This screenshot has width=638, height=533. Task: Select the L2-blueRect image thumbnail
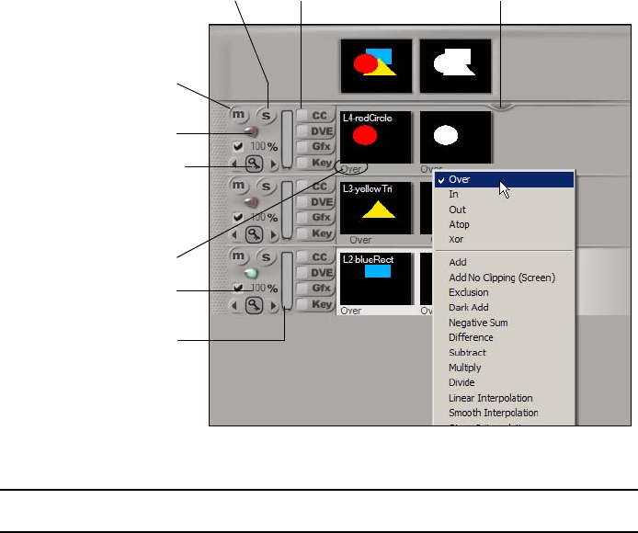pos(376,279)
